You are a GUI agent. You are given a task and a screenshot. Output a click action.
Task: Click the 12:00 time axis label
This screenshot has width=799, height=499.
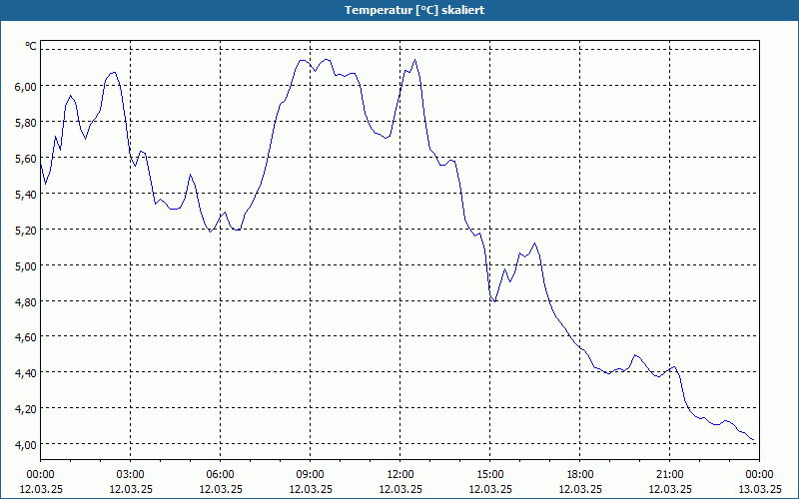coord(400,475)
